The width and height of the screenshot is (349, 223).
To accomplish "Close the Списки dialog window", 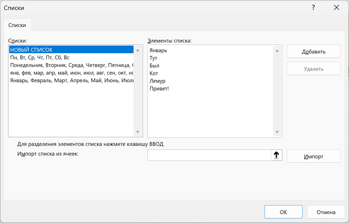I will 336,8.
